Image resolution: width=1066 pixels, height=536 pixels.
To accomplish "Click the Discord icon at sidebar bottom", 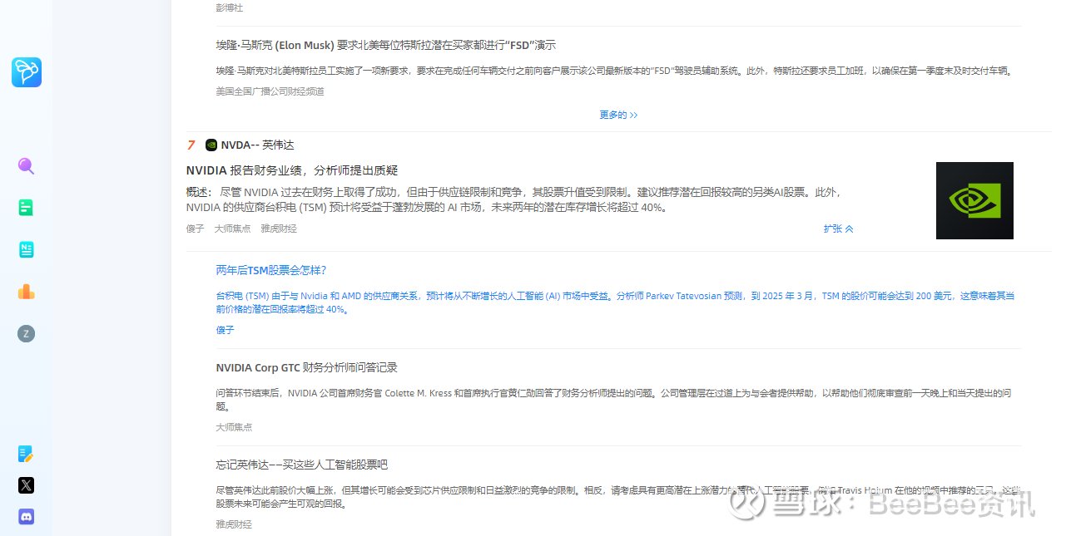I will 26,516.
